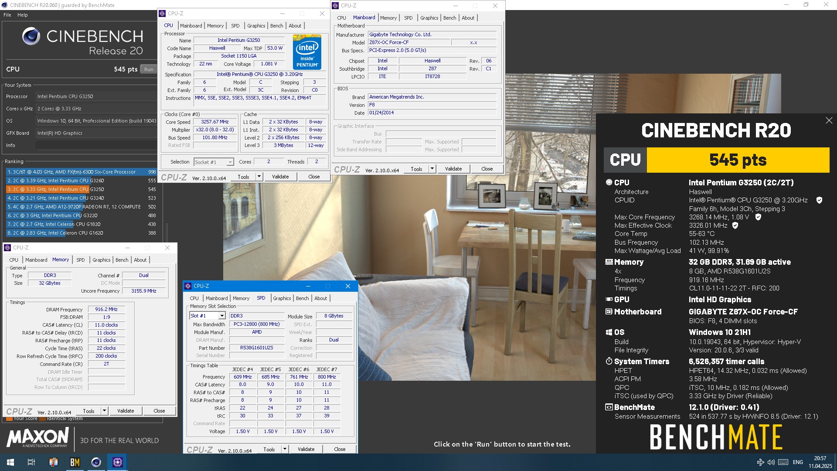Image resolution: width=837 pixels, height=471 pixels.
Task: Expand Tools arrow in CPU tab window
Action: click(x=259, y=177)
